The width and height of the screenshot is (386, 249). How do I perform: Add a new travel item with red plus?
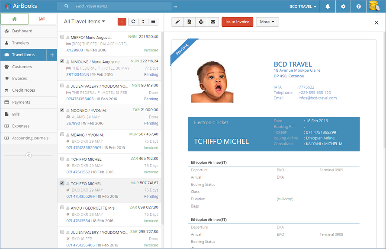click(122, 22)
